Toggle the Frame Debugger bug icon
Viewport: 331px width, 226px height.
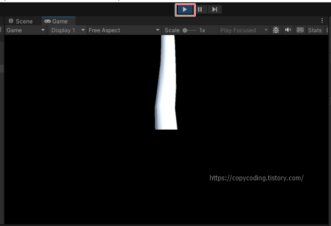click(x=275, y=30)
